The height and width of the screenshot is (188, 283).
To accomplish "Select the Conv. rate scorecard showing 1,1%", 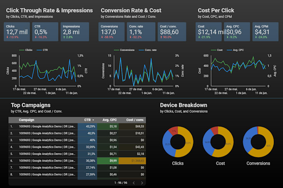I will (x=141, y=32).
